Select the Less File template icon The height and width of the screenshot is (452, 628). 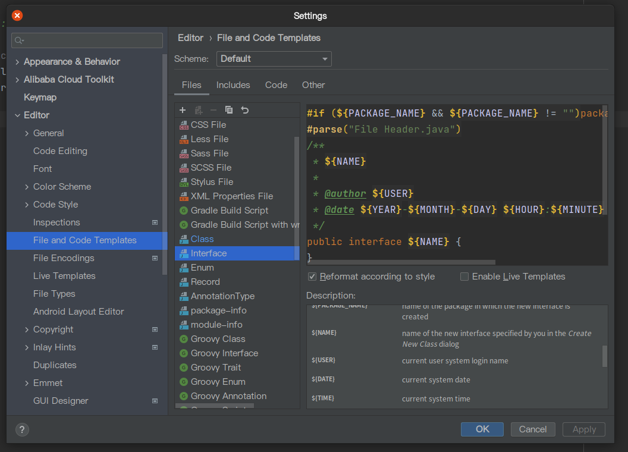pyautogui.click(x=184, y=139)
